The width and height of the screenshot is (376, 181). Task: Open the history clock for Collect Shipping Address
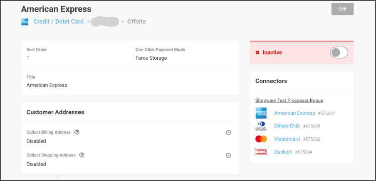228,155
